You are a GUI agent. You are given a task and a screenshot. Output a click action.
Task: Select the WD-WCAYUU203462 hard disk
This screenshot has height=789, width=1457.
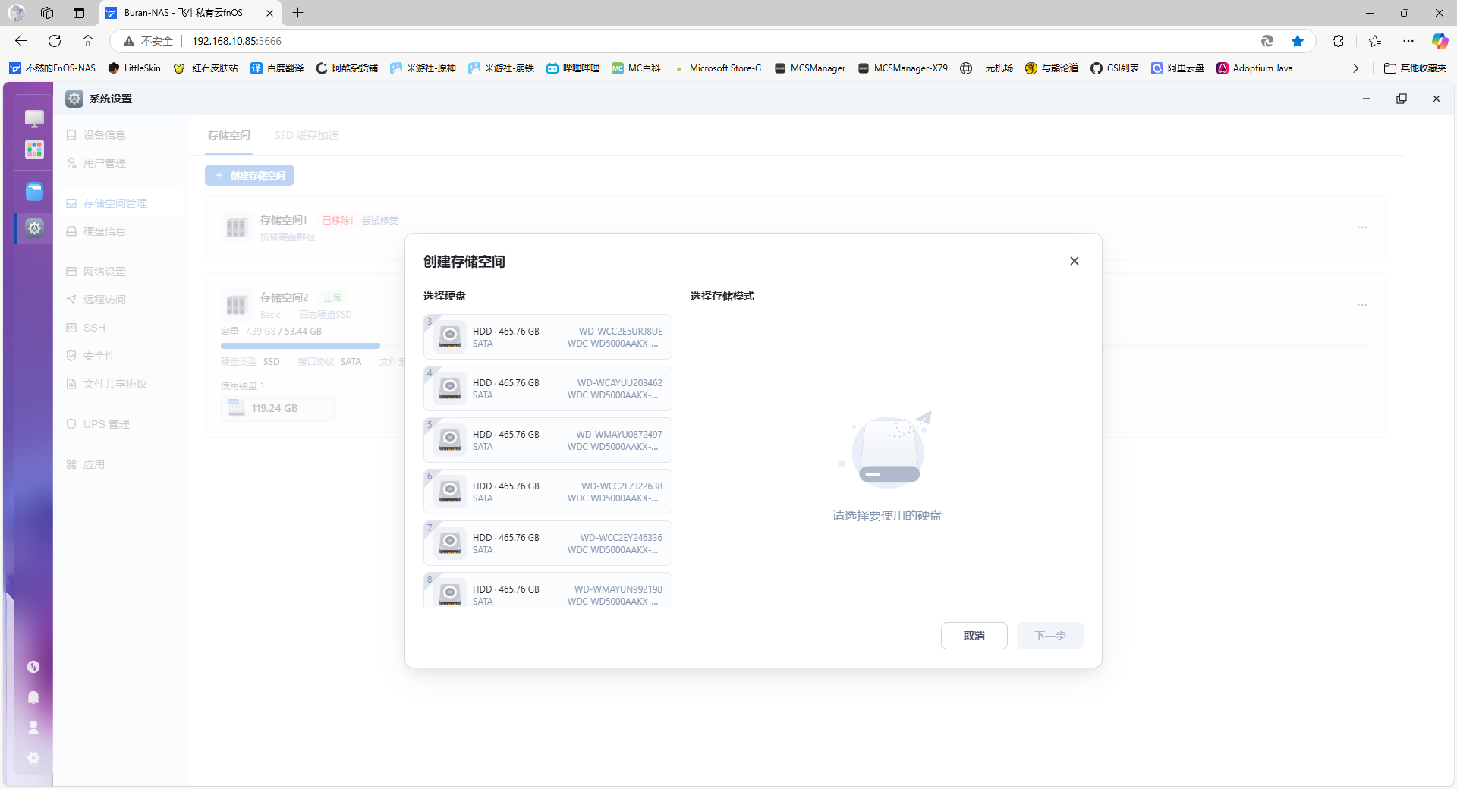(547, 388)
